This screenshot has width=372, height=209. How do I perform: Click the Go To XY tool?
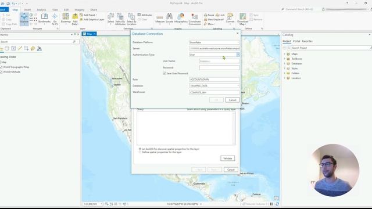coord(55,19)
